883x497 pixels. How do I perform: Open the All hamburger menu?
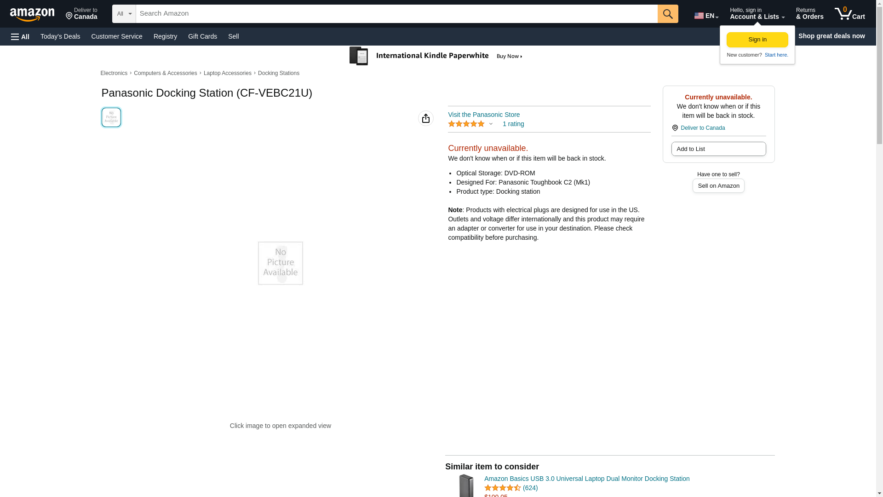(x=20, y=36)
